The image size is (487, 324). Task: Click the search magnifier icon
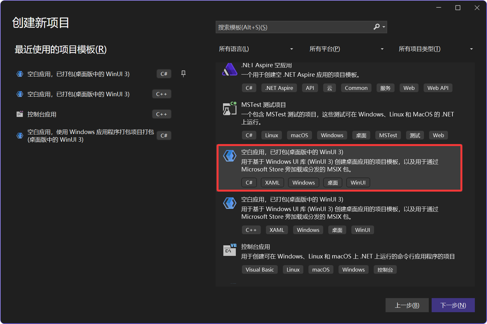(x=377, y=27)
